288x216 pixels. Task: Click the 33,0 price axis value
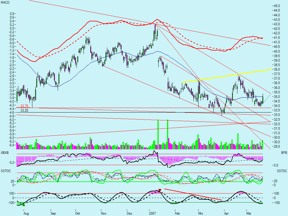point(277,115)
